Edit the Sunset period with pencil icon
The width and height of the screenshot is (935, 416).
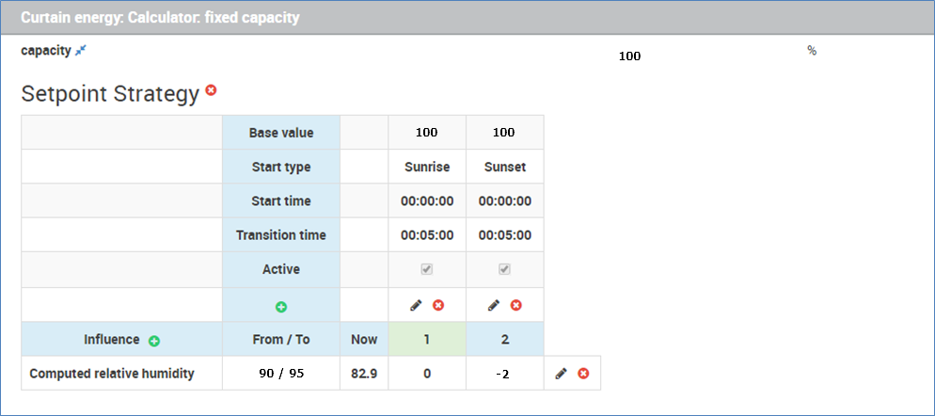pyautogui.click(x=493, y=305)
